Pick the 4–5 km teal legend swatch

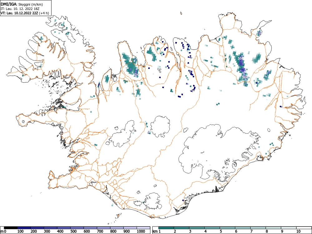point(212,228)
